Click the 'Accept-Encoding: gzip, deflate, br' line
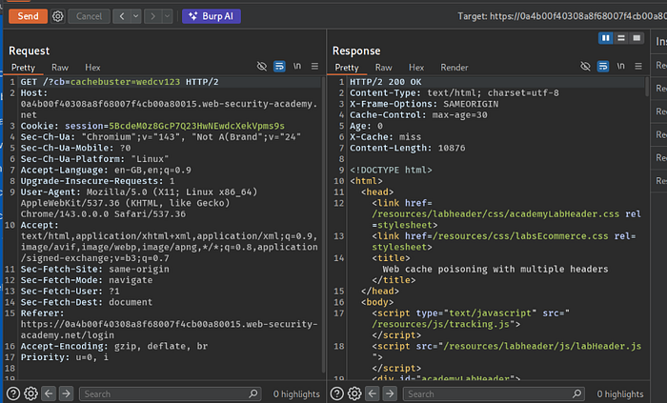This screenshot has width=667, height=403. pyautogui.click(x=114, y=346)
